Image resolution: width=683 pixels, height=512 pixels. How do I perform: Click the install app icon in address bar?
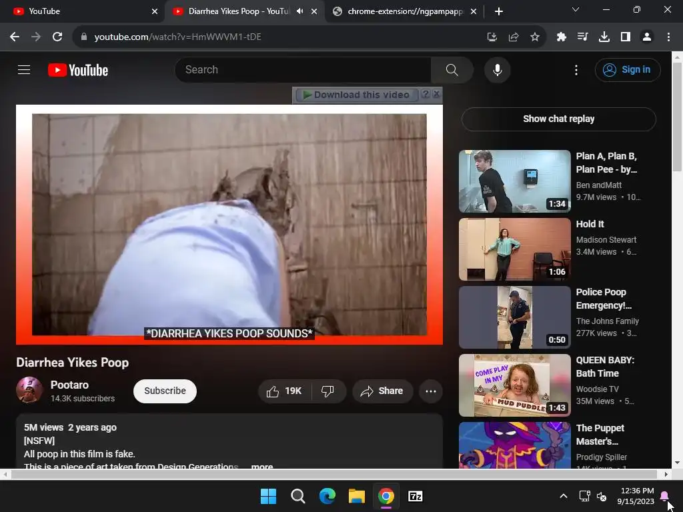tap(492, 37)
